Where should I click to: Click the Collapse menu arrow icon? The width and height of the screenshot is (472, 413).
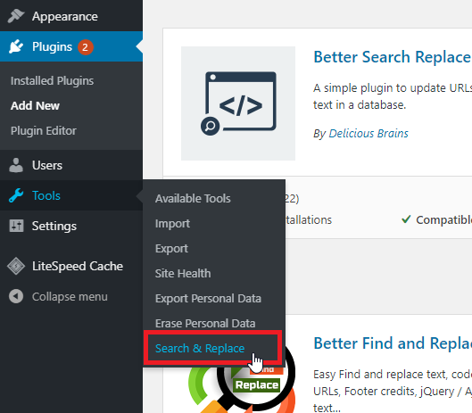click(16, 296)
